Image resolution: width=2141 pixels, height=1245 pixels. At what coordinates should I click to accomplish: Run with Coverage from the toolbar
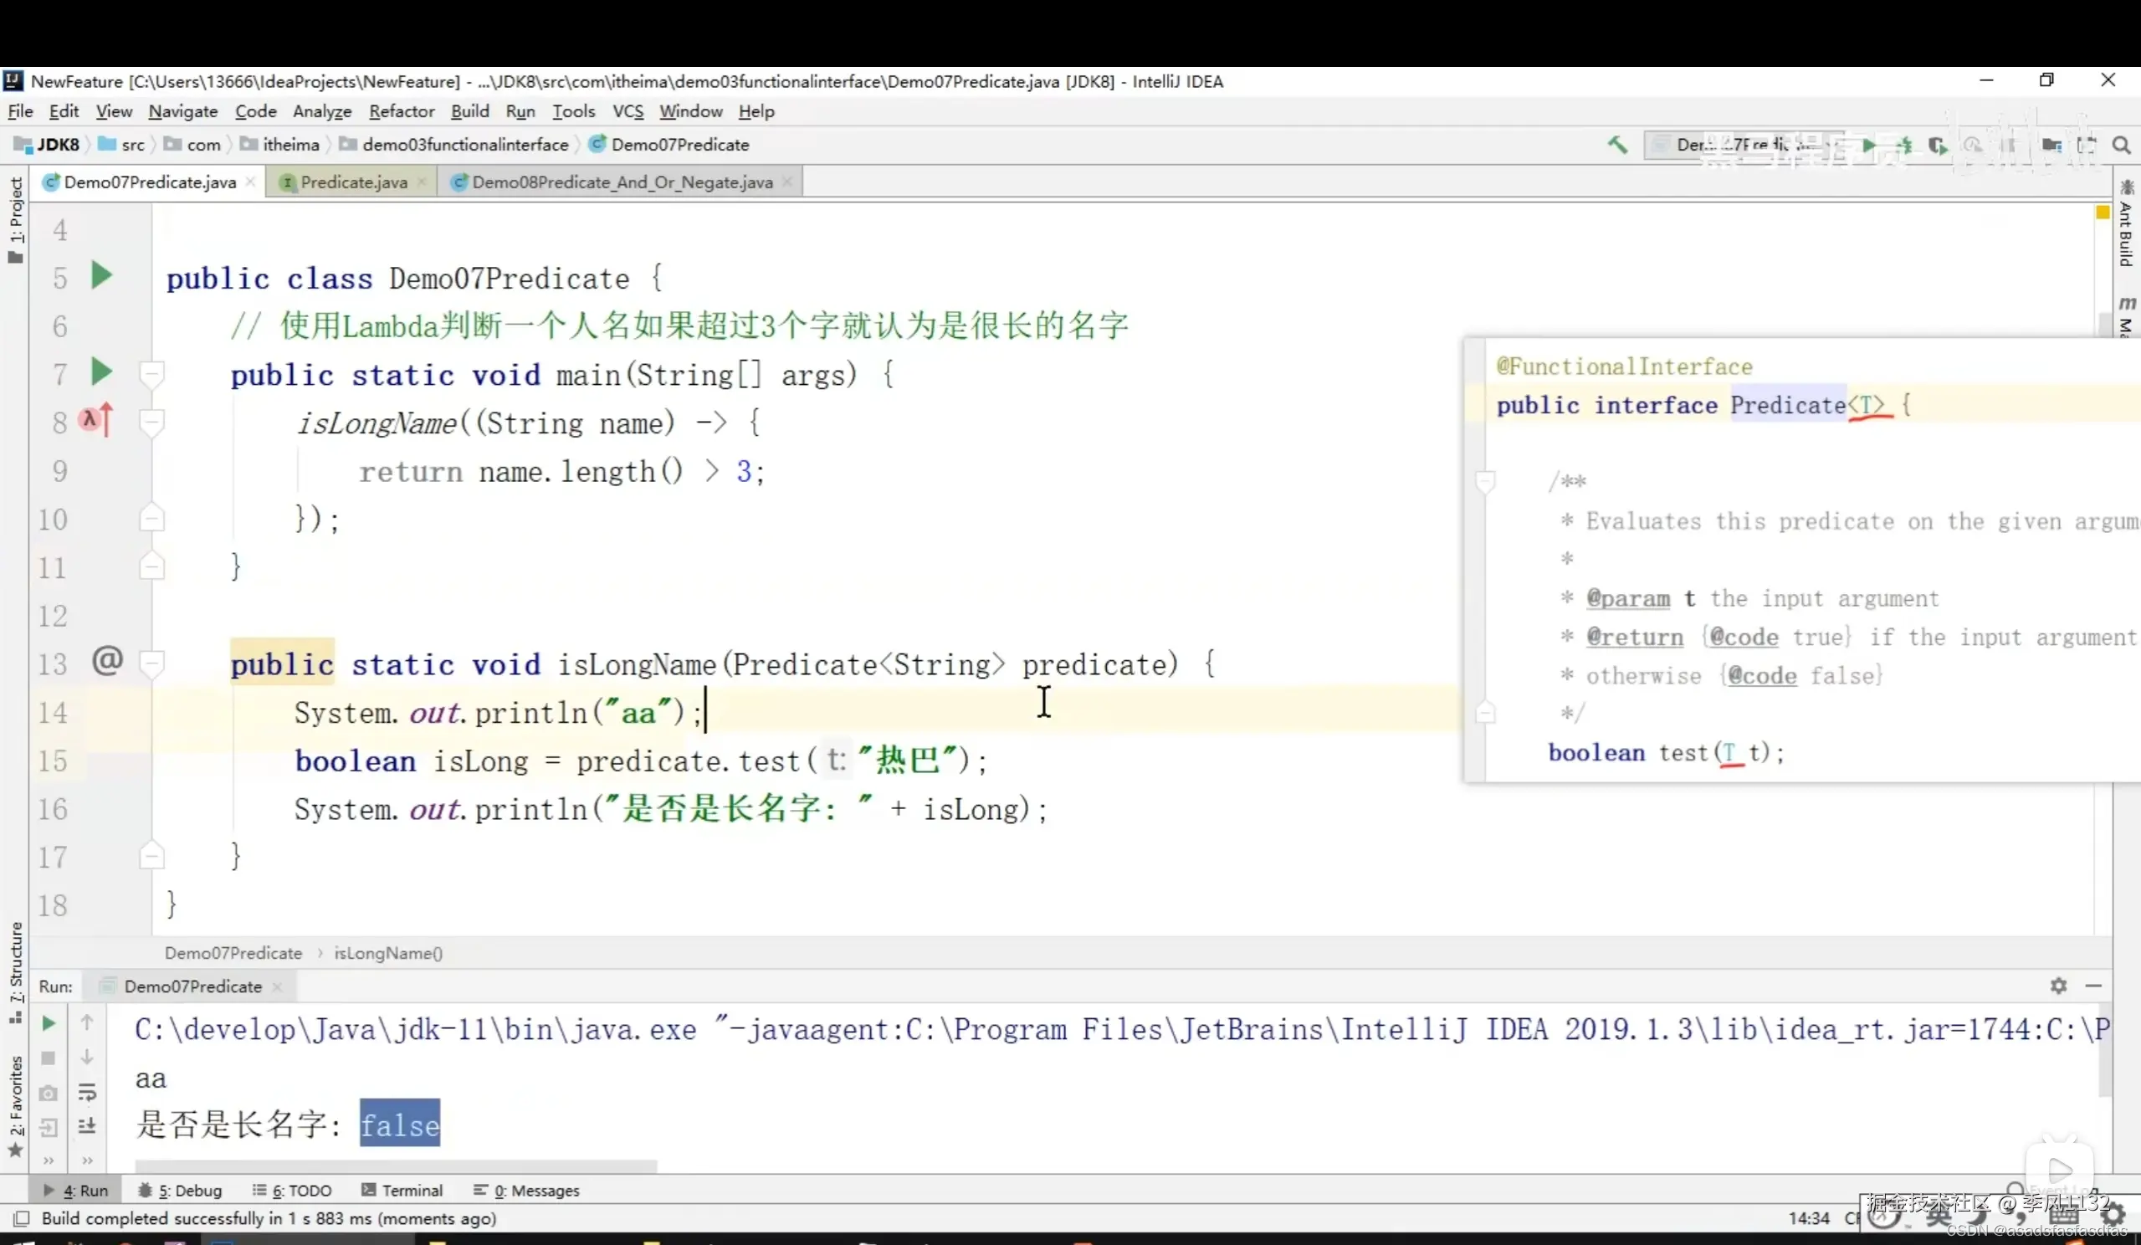coord(1937,146)
